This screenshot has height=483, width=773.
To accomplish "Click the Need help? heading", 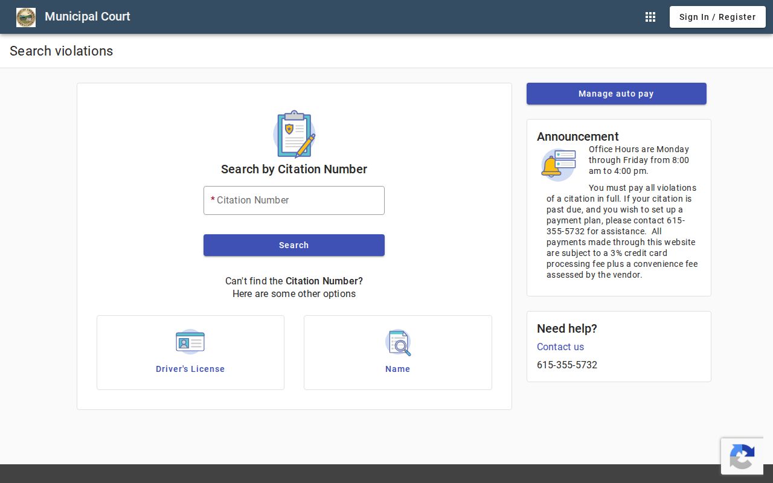I will coord(567,328).
